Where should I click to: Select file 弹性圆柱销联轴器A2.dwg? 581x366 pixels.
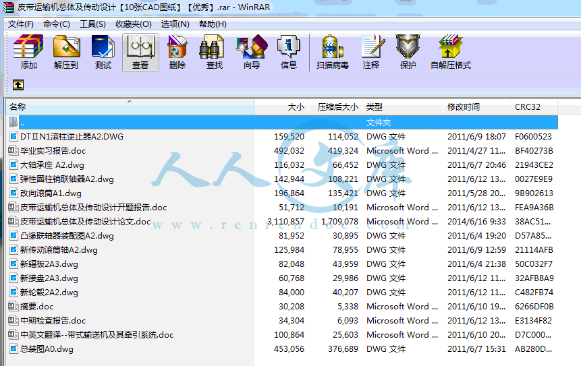tap(67, 179)
